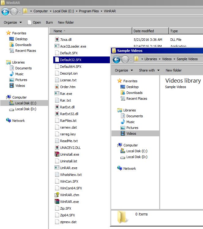The image size is (203, 229).
Task: Expand Libraries breadcrumb arrow in Sample Videos window
Action: 160,59
